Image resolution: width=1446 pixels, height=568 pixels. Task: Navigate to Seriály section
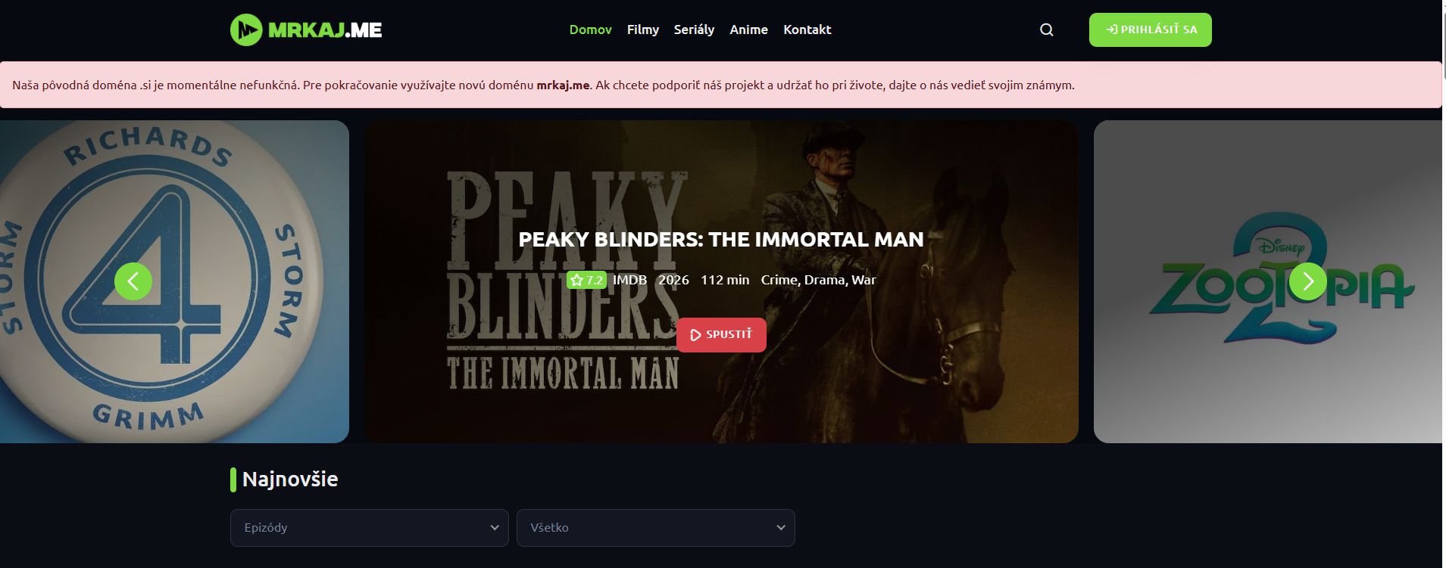(695, 29)
